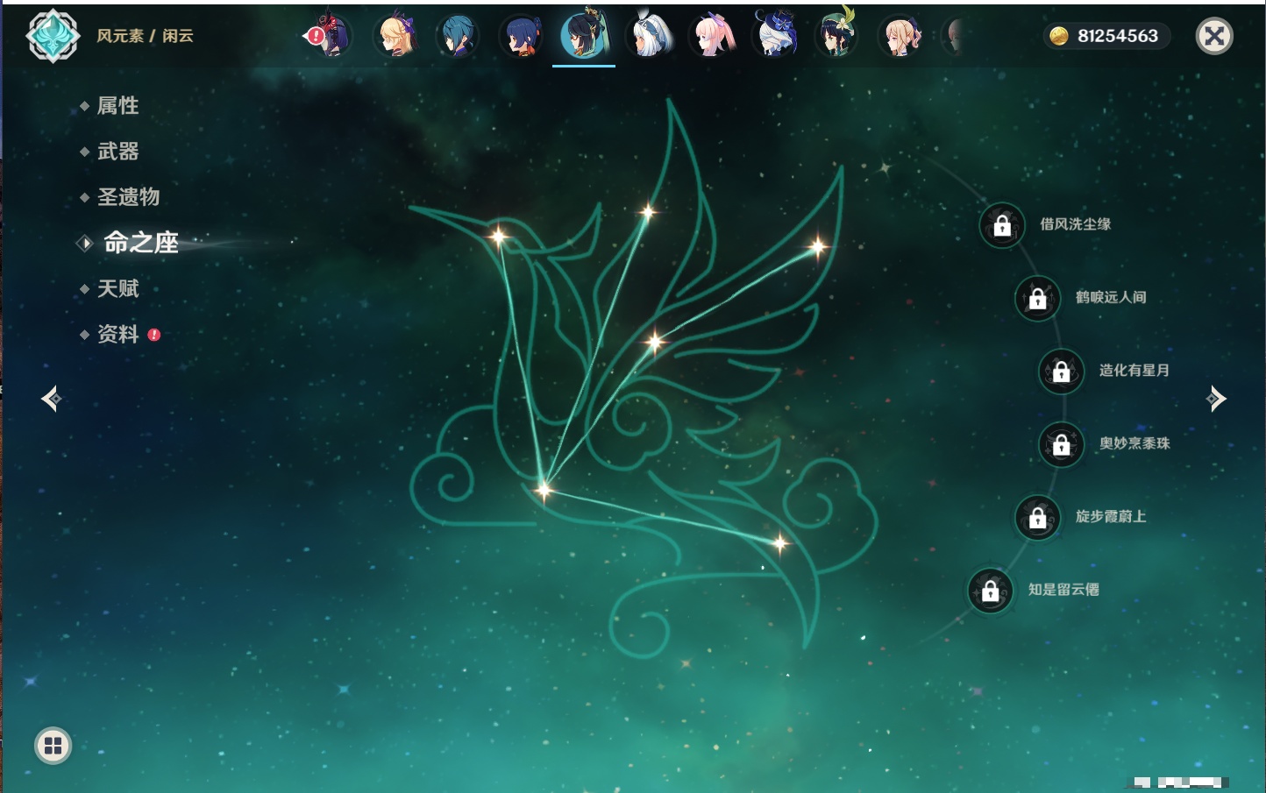Click the Mora balance 81254563
The image size is (1266, 793).
click(1118, 36)
